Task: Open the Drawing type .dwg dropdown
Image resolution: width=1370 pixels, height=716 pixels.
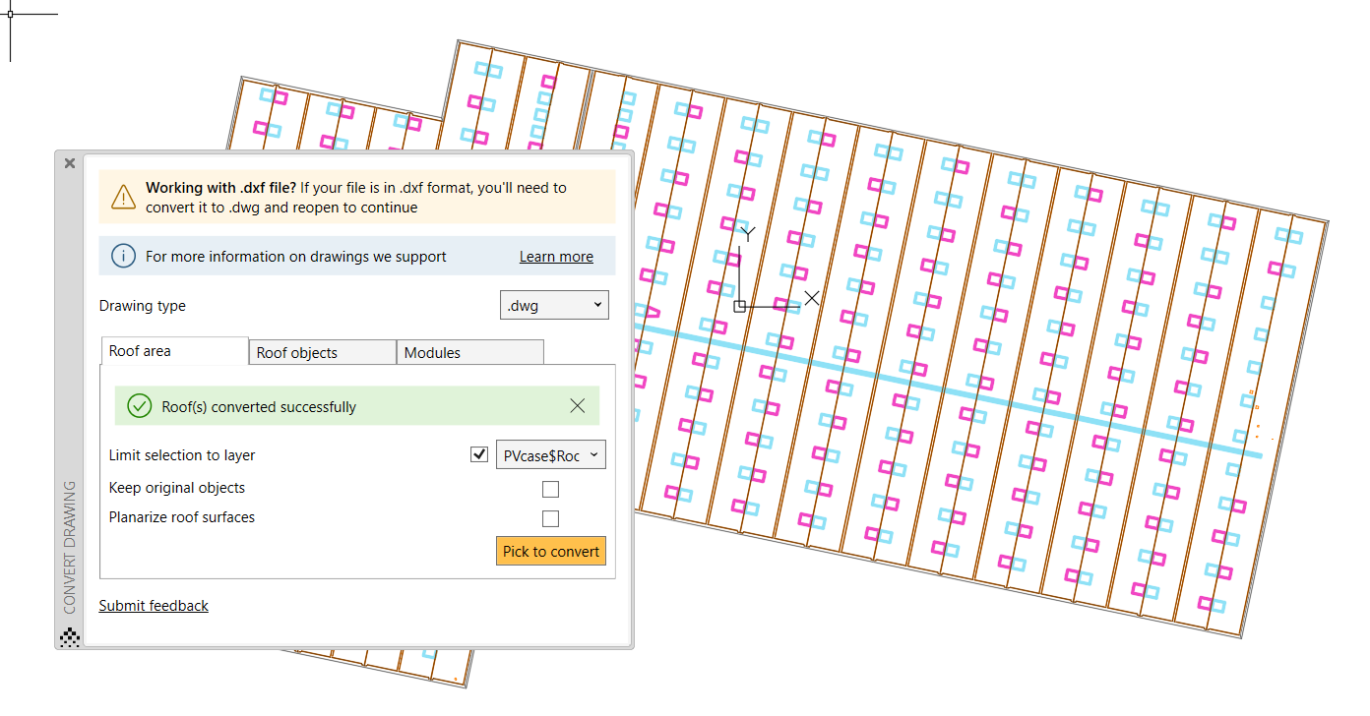Action: [554, 305]
